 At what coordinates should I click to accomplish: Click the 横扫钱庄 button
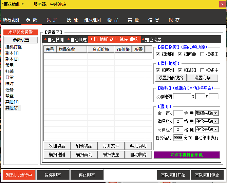click(x=111, y=155)
